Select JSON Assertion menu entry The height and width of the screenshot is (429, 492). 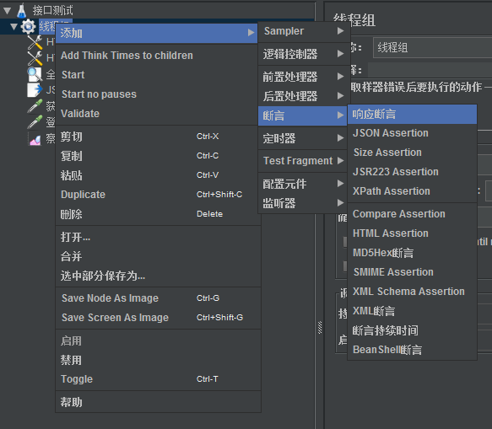[x=413, y=133]
